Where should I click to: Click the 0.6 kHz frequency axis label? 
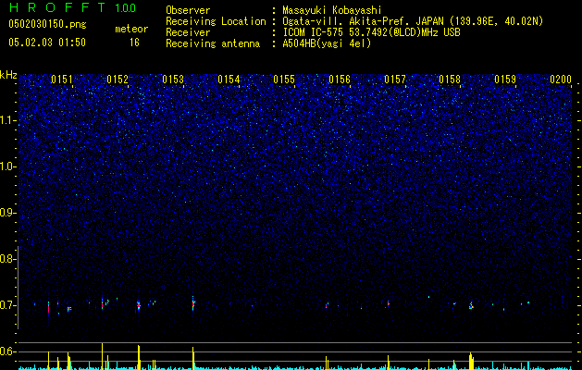coord(7,351)
